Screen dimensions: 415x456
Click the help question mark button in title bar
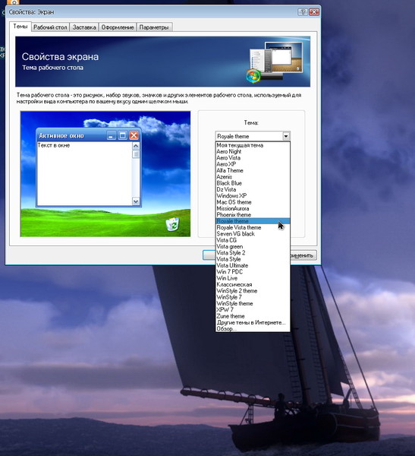(302, 12)
